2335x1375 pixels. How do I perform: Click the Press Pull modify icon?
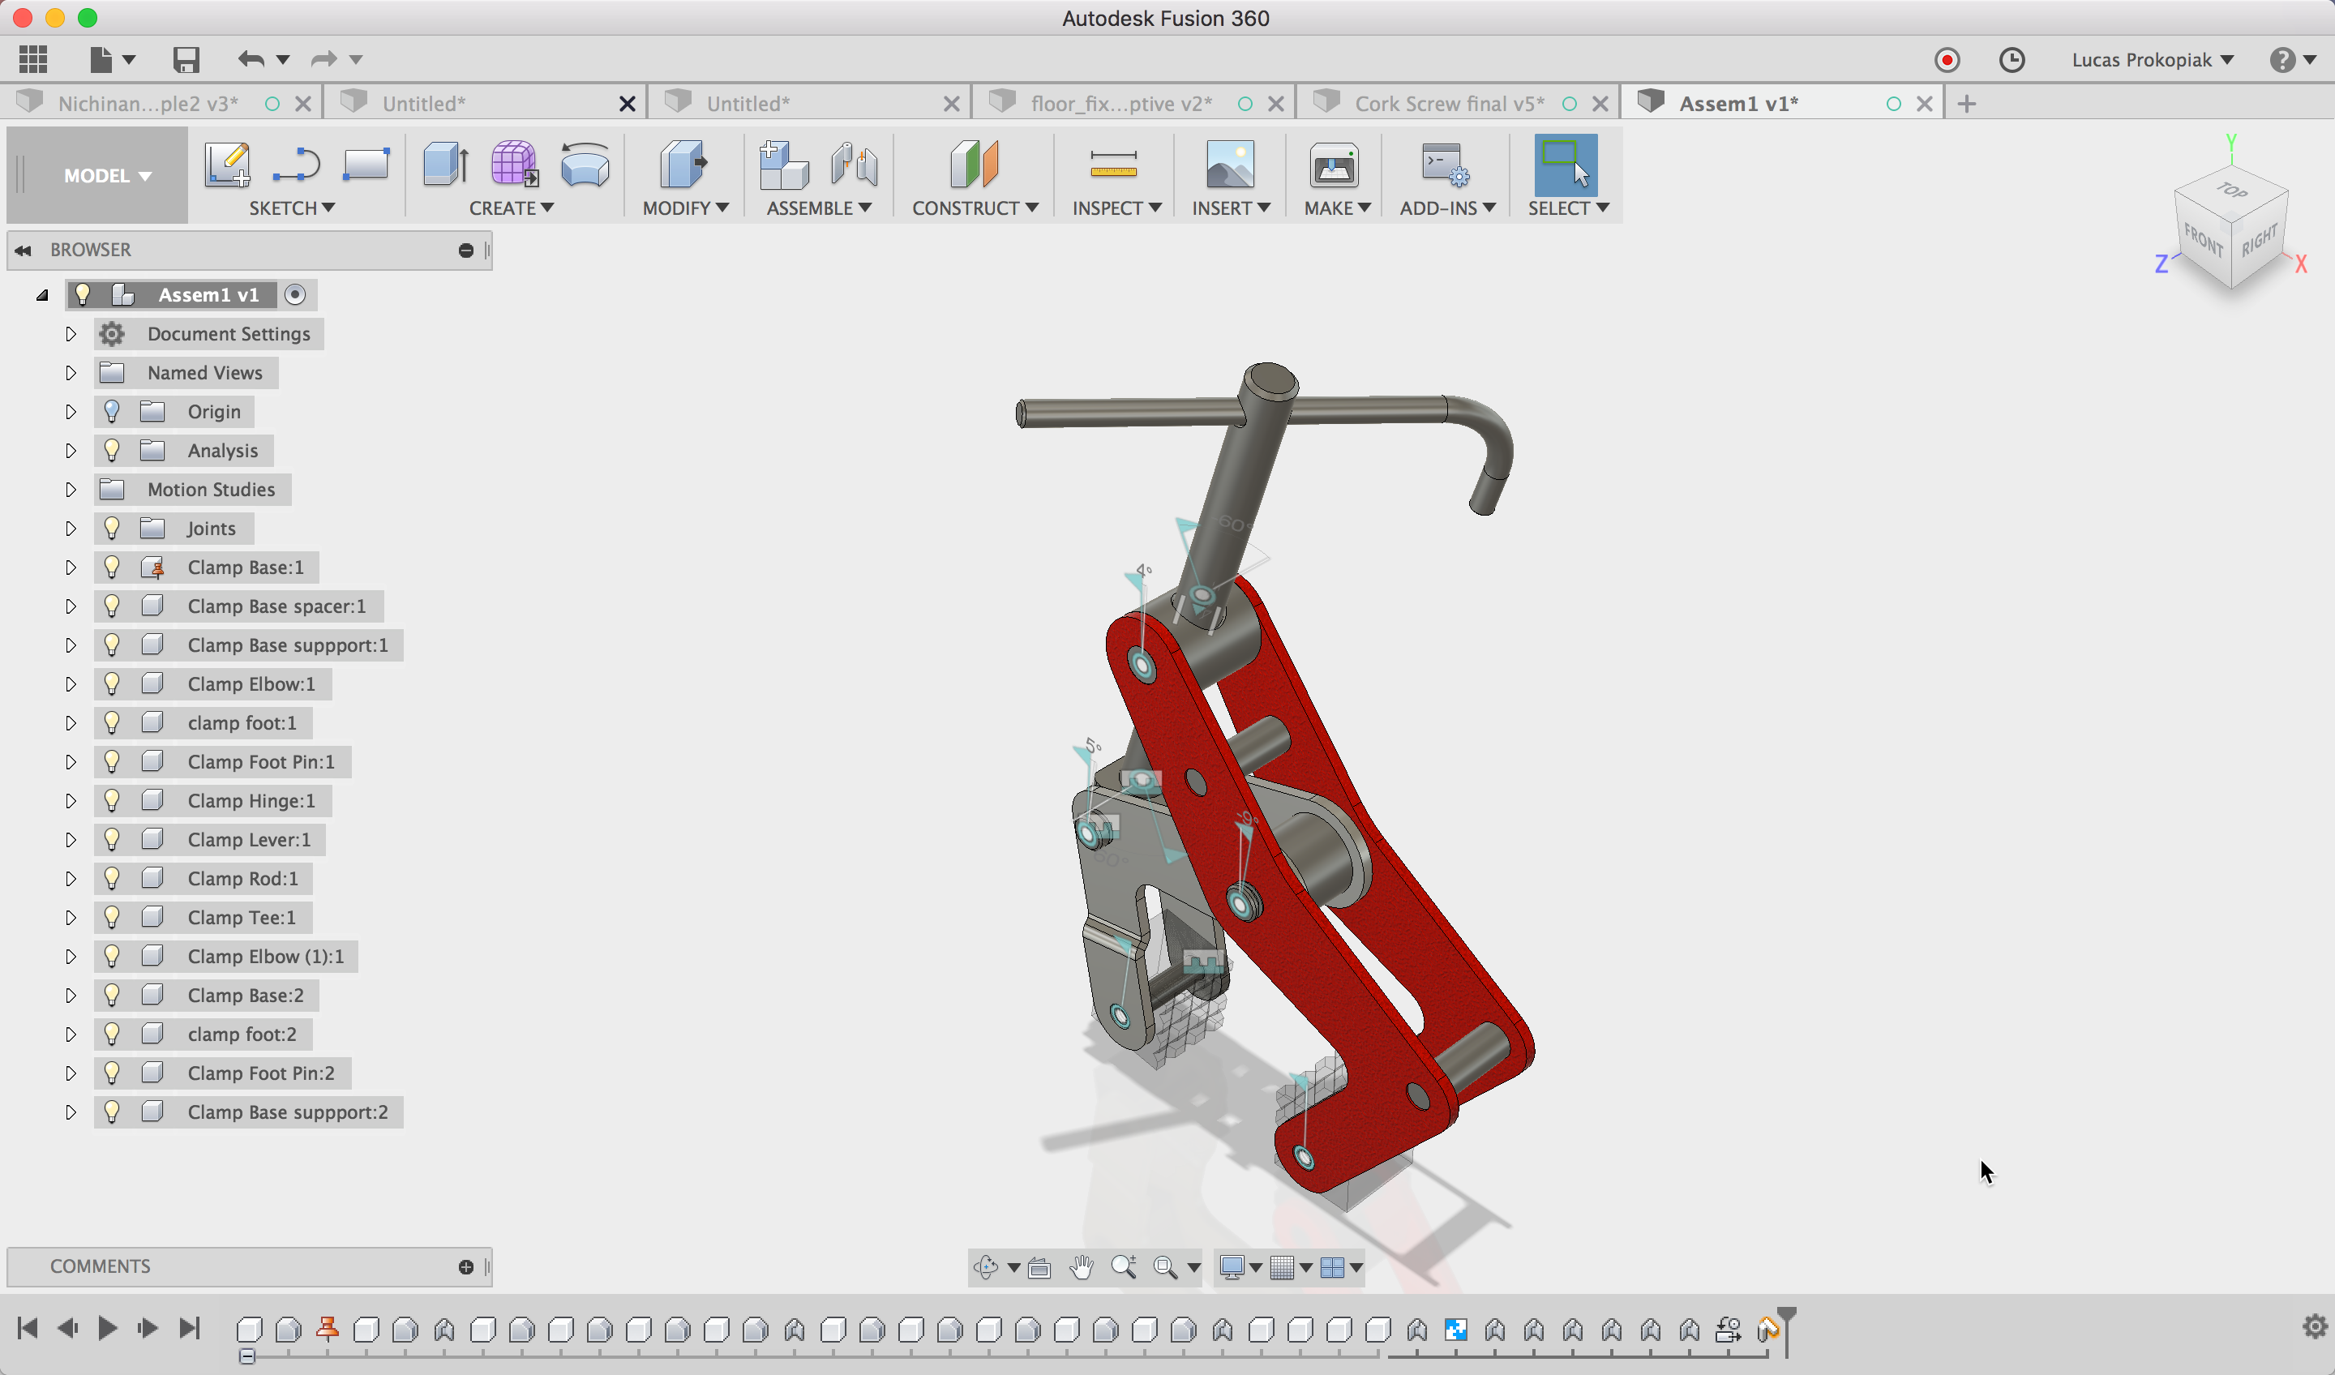click(x=683, y=165)
